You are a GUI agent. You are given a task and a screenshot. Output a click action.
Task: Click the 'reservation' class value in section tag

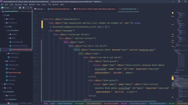(71, 19)
